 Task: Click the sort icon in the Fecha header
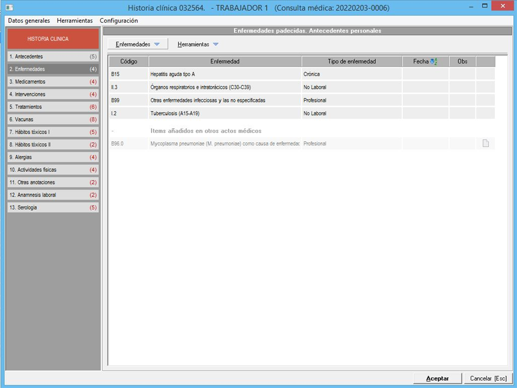click(x=433, y=62)
